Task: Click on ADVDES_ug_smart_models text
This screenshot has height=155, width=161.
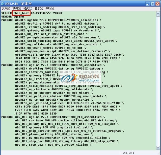Action: pos(34,48)
